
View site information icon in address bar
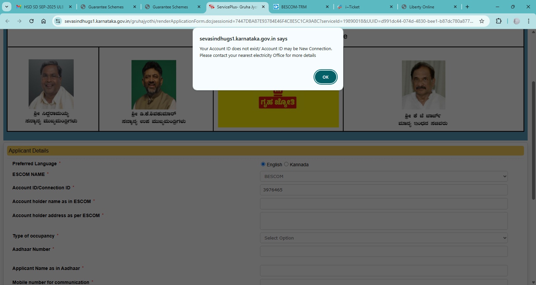58,21
